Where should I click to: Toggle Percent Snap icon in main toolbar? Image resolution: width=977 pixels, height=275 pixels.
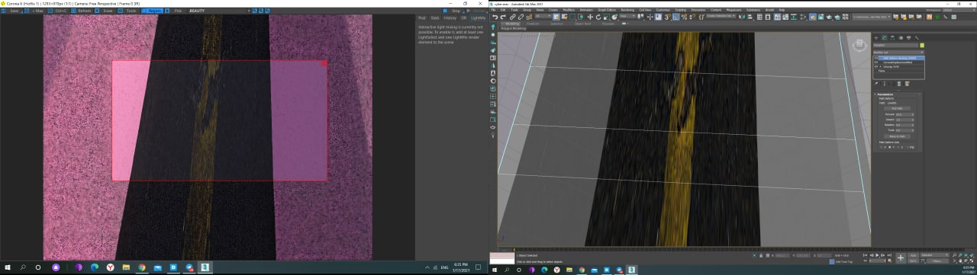pos(684,17)
